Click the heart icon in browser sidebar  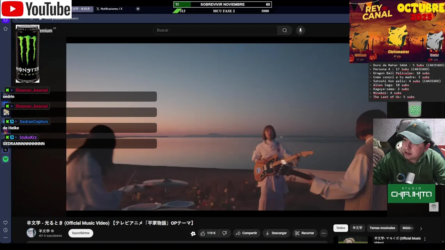pos(6,223)
